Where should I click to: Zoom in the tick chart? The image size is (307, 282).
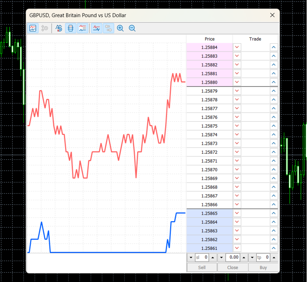[x=120, y=28]
